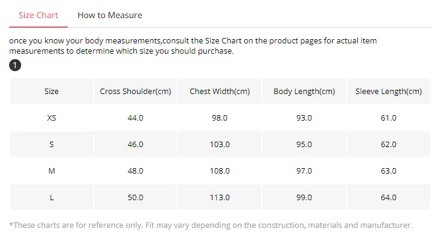Select the M size row label
Screen dimensions: 443x252
51,171
